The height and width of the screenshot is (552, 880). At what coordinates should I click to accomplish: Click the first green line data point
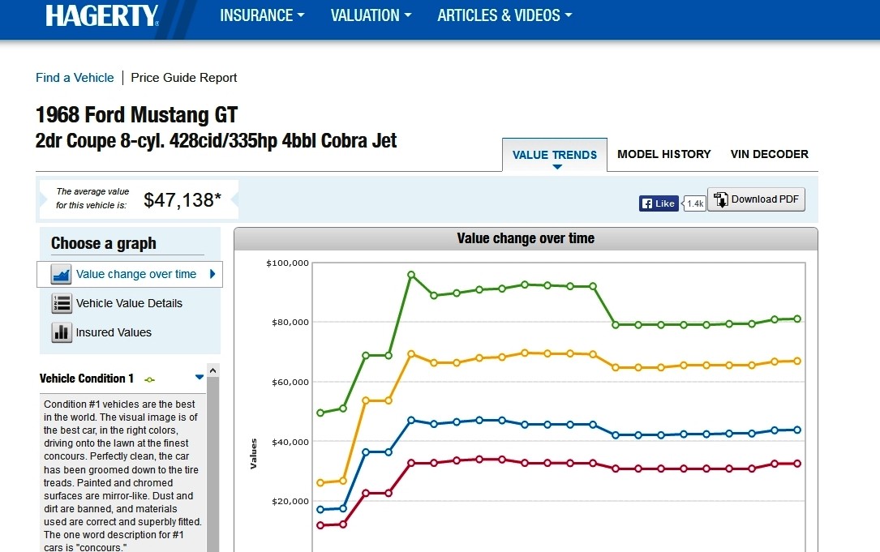(320, 413)
